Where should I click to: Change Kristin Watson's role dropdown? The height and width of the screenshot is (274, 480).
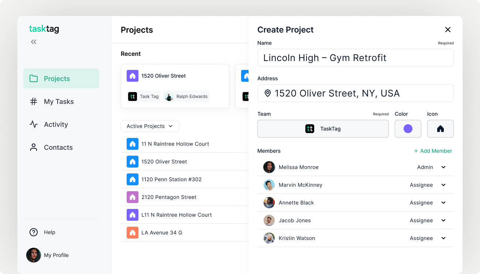(443, 238)
